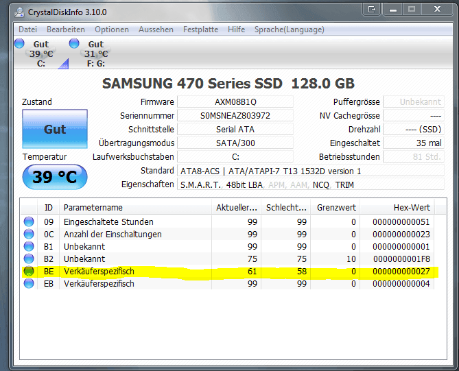Open the Datei menu
The width and height of the screenshot is (459, 371).
pos(28,29)
